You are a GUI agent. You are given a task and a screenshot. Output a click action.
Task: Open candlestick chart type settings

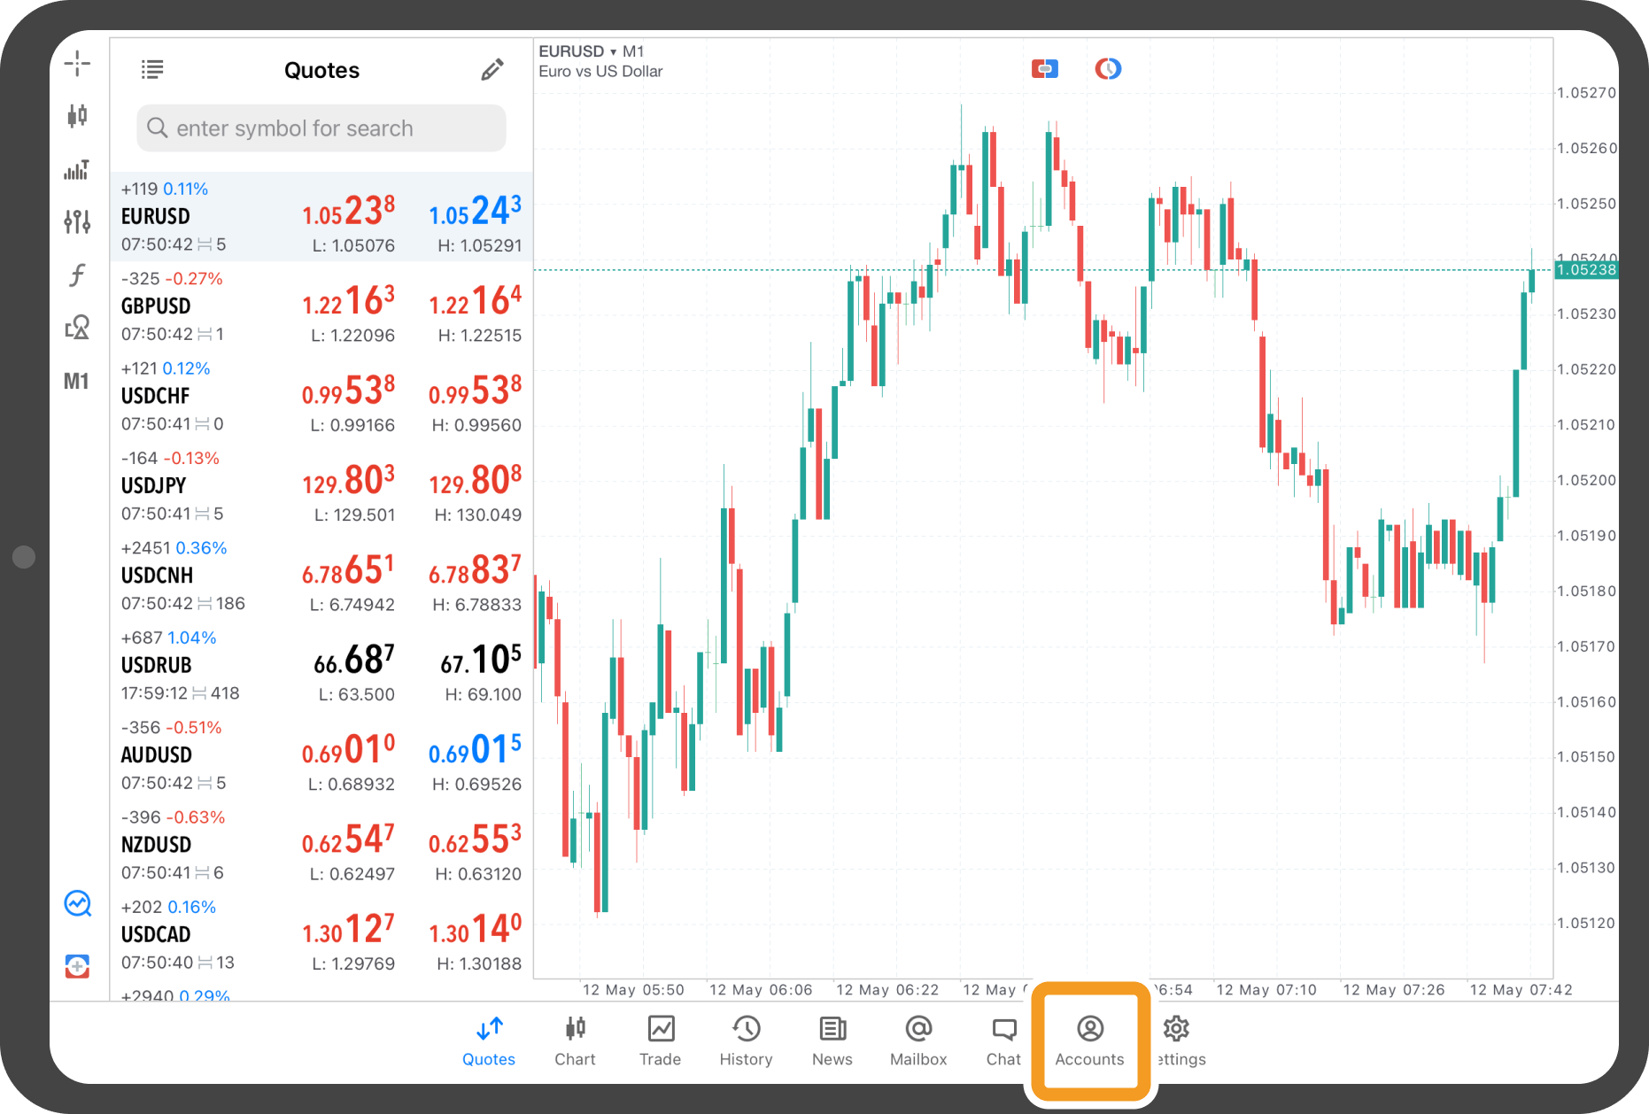point(77,115)
